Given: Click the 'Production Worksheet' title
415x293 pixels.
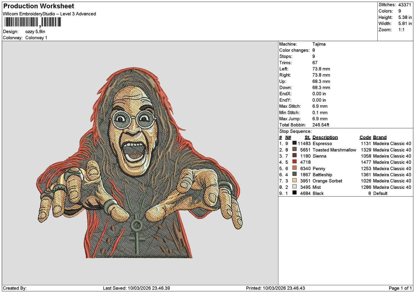Looking at the screenshot, I should 38,6.
